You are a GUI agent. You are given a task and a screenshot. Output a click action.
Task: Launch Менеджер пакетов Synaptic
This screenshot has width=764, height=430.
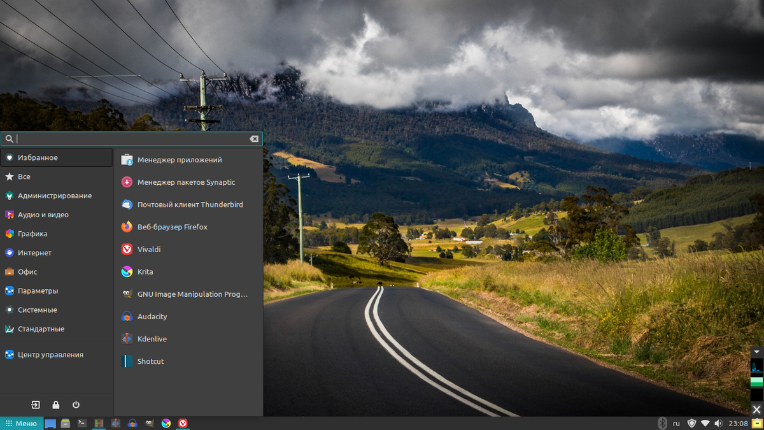(188, 182)
